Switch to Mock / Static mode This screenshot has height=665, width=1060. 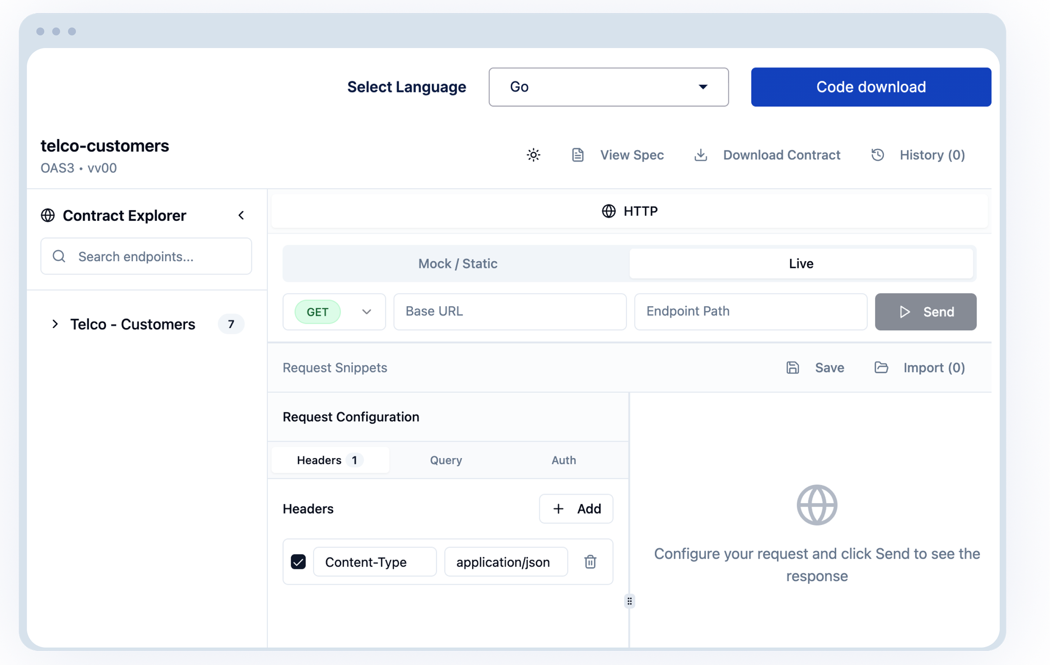point(457,264)
